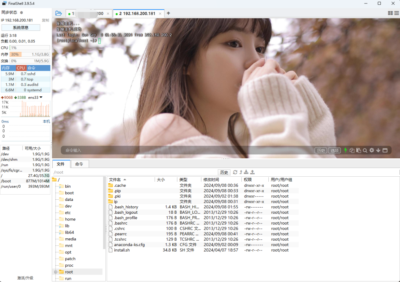Expand the root folder tree node
Screen dimensions: 400x282
pyautogui.click(x=55, y=272)
